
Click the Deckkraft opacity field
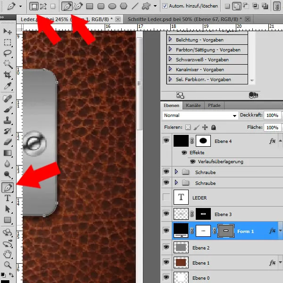coord(272,116)
